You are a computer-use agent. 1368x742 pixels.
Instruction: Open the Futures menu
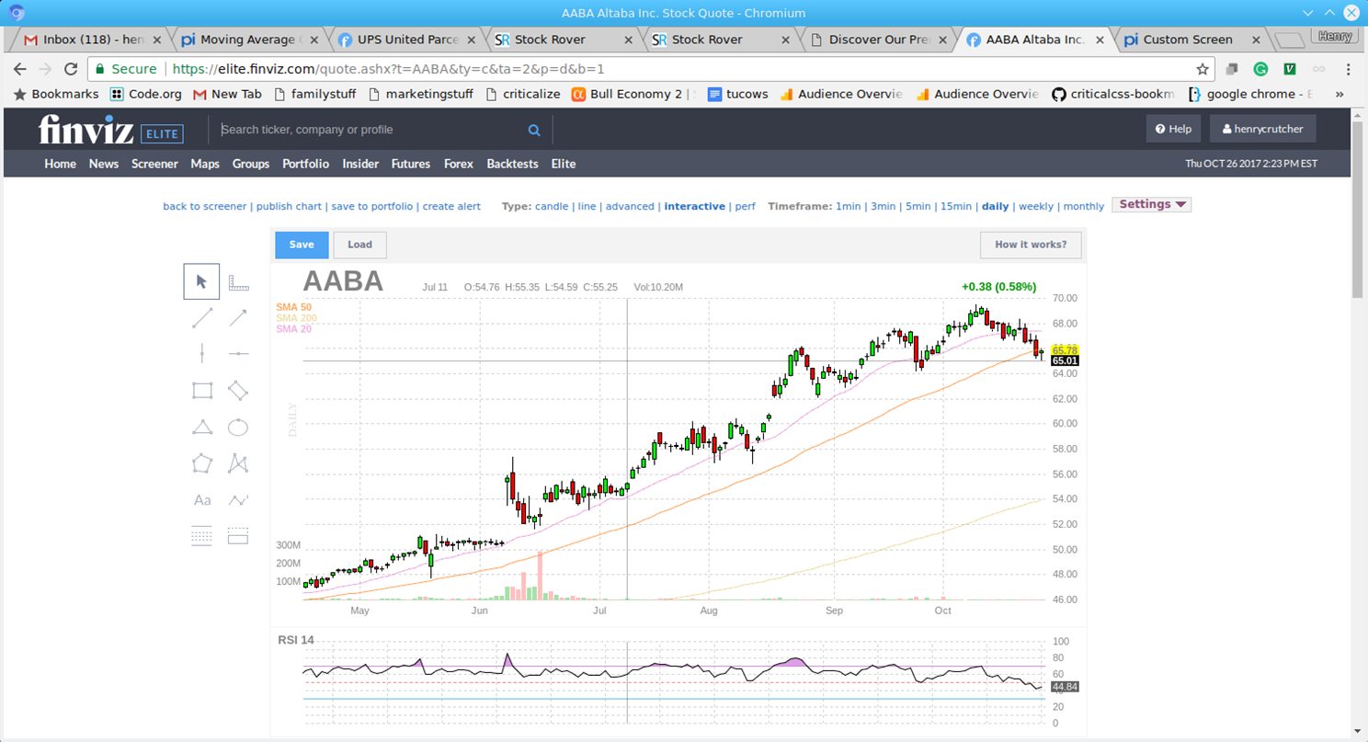(x=411, y=164)
